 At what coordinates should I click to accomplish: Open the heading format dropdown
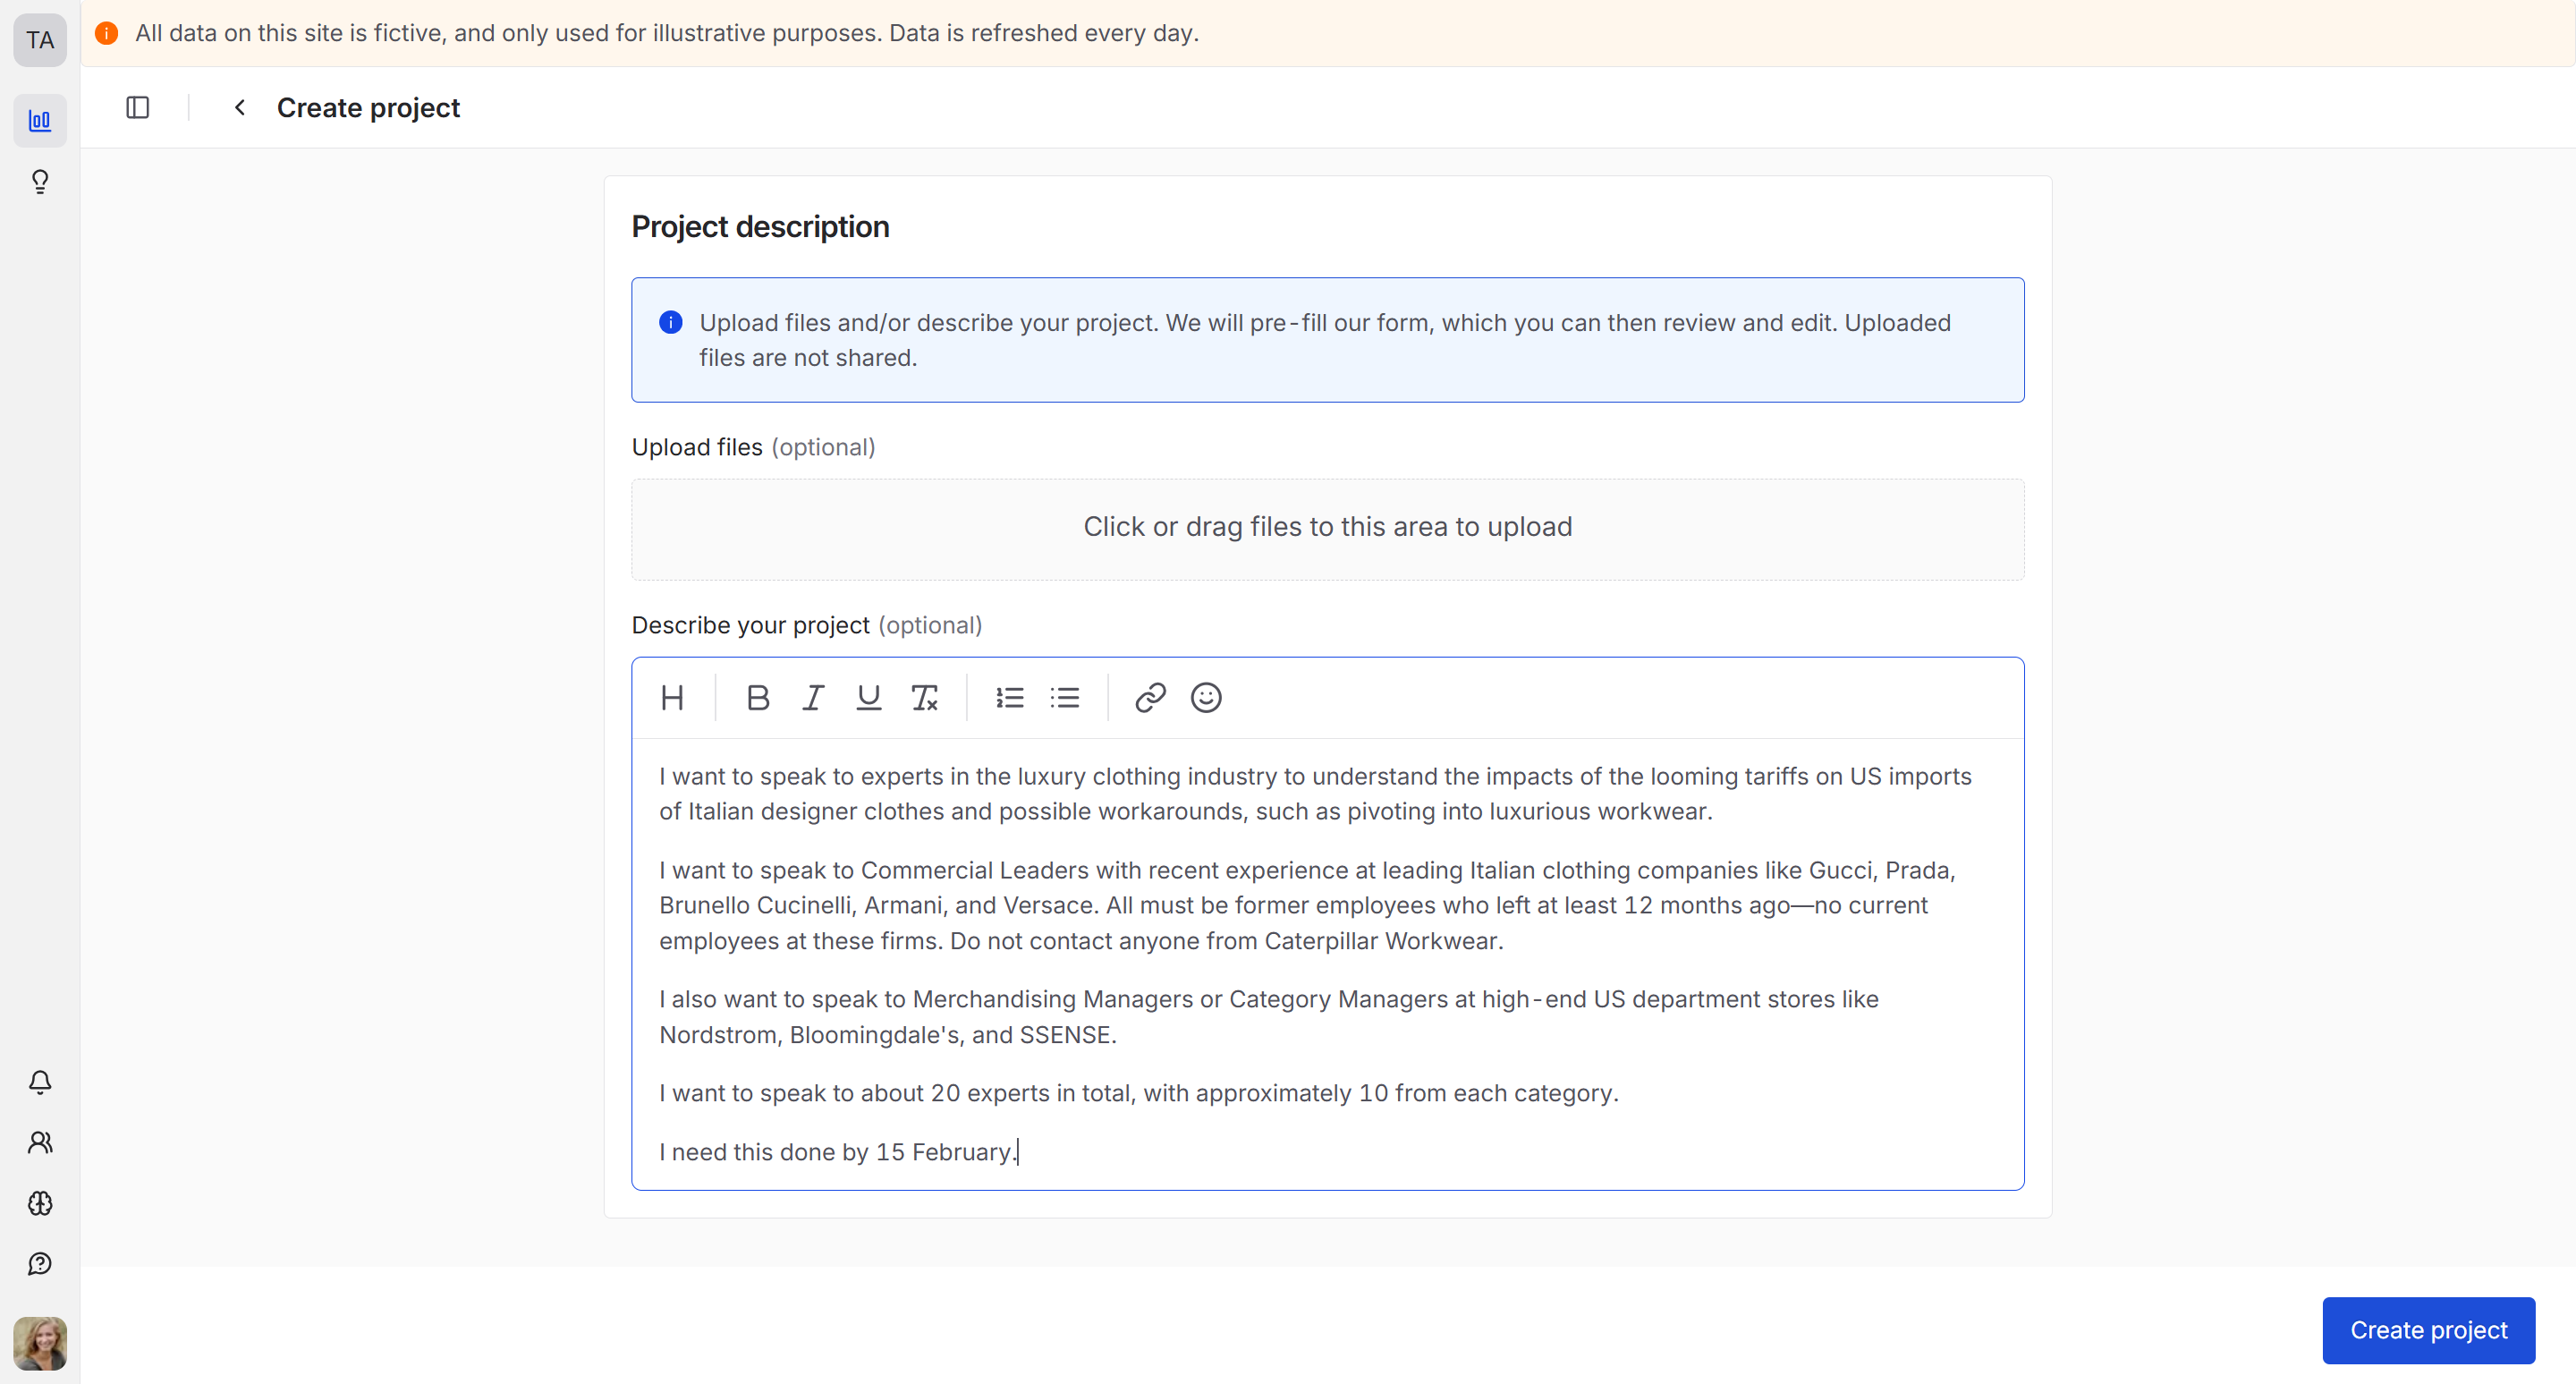672,698
